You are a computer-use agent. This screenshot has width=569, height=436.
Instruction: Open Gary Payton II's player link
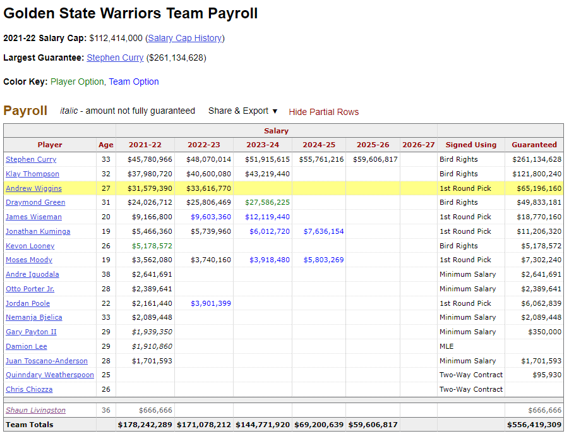tap(31, 332)
